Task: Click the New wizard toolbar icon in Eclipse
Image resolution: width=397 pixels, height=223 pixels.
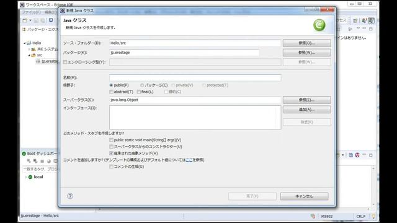Action: pyautogui.click(x=25, y=20)
